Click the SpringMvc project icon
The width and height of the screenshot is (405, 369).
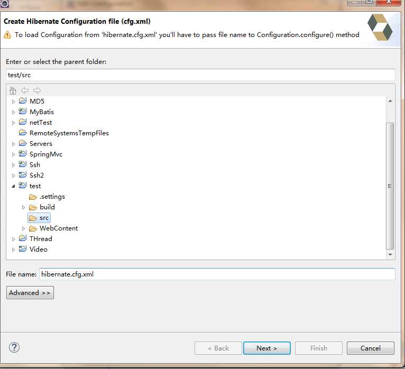click(x=23, y=154)
